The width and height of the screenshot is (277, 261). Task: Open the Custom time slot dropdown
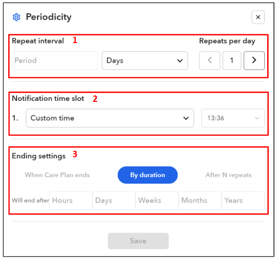(110, 118)
